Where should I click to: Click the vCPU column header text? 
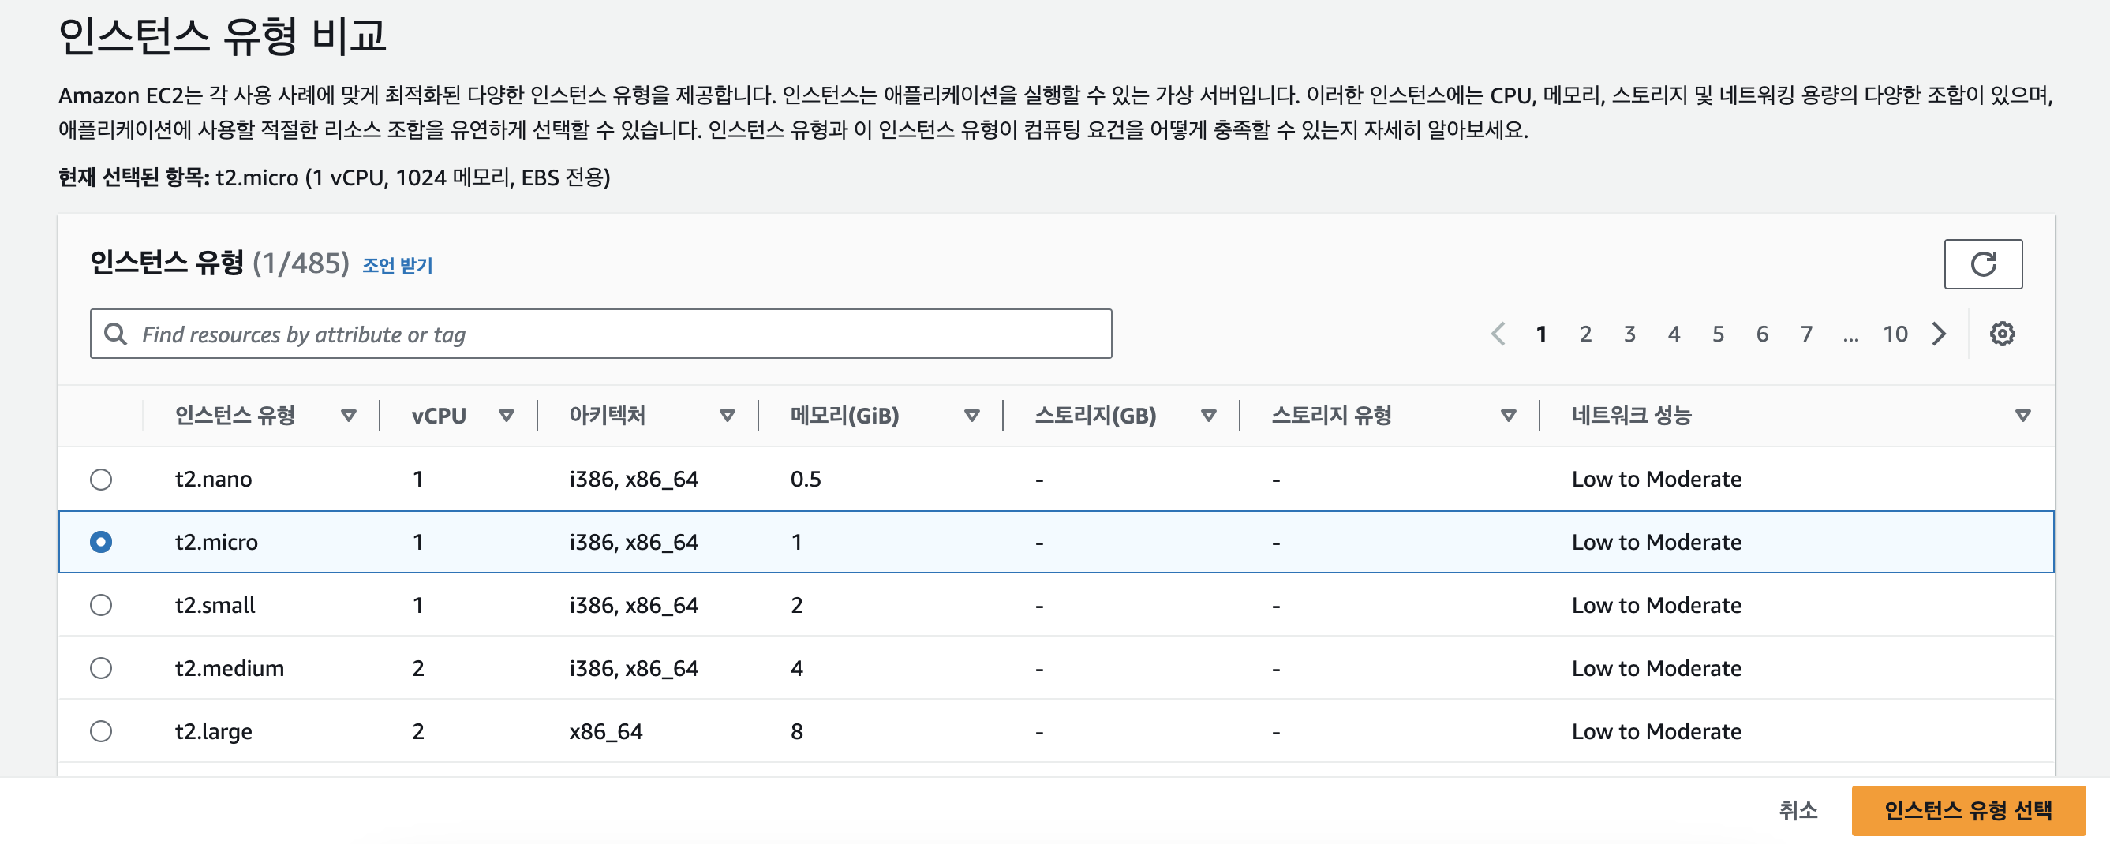[439, 416]
